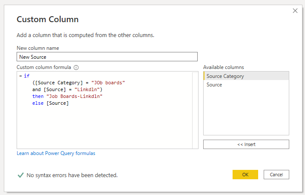
Task: Close the Custom Column dialog
Action: (x=295, y=11)
